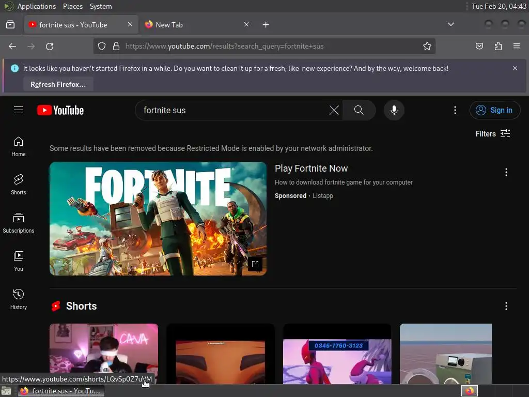
Task: Open the washing machine short
Action: coord(446,354)
